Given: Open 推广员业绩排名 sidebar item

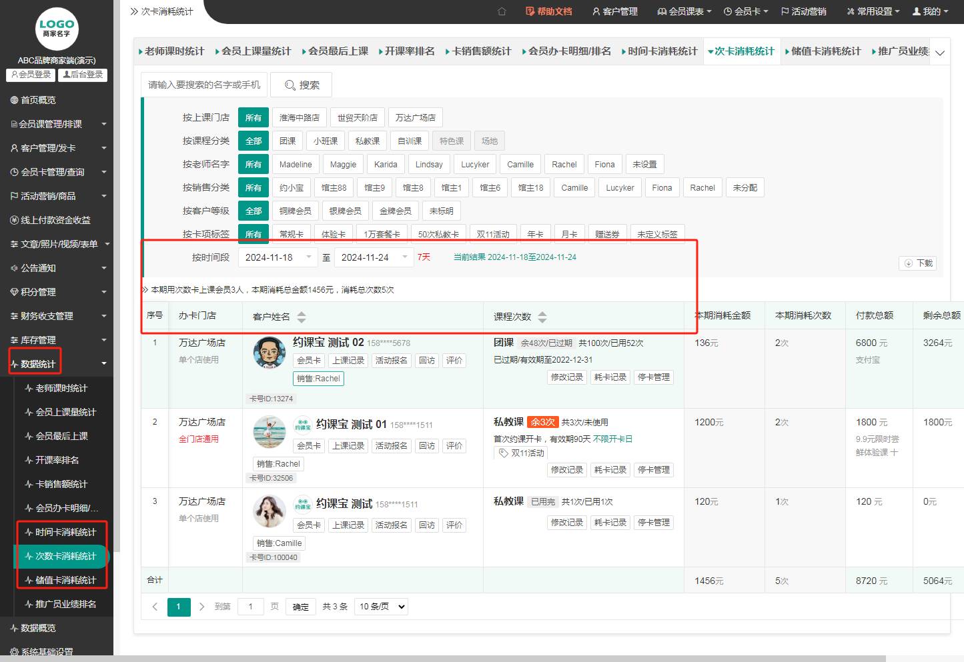Looking at the screenshot, I should click(61, 604).
